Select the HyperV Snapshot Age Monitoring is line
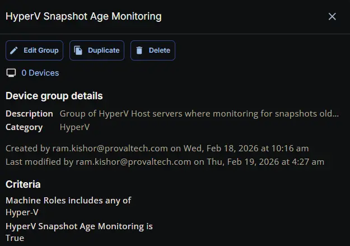This screenshot has height=246, width=350. (79, 226)
